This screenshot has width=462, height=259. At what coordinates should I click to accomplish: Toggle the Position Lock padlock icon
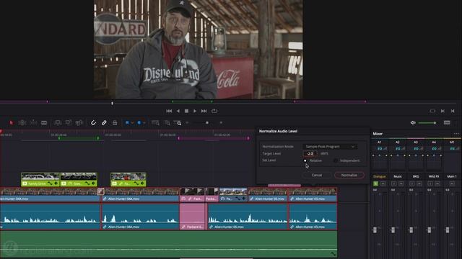[115, 123]
